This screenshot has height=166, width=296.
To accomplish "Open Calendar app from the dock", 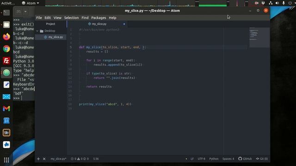I will coord(6,121).
